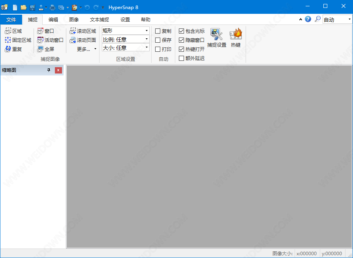Capture the 活动窗口 active window
Image resolution: width=353 pixels, height=258 pixels.
[50, 40]
